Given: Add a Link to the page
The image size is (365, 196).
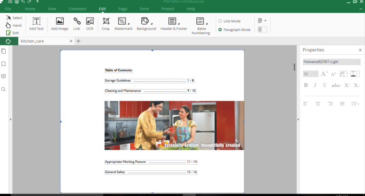Looking at the screenshot, I should [77, 24].
